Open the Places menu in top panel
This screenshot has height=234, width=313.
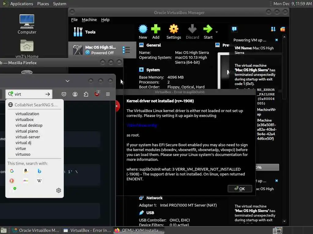pyautogui.click(x=43, y=4)
